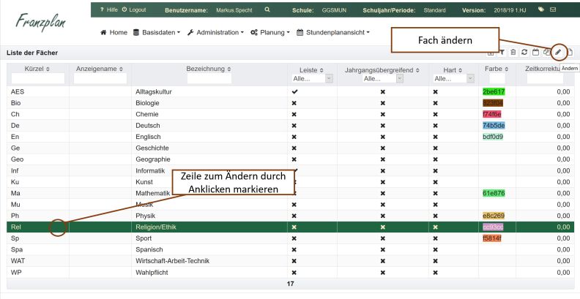Screen dimensions: 580x299
Task: Click the Logout link
Action: click(x=133, y=10)
